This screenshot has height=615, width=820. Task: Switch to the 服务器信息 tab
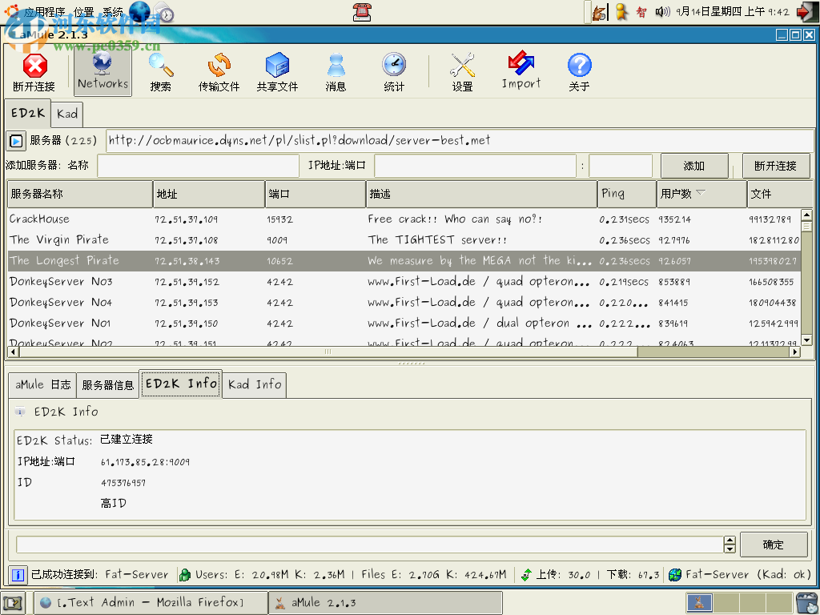click(107, 384)
